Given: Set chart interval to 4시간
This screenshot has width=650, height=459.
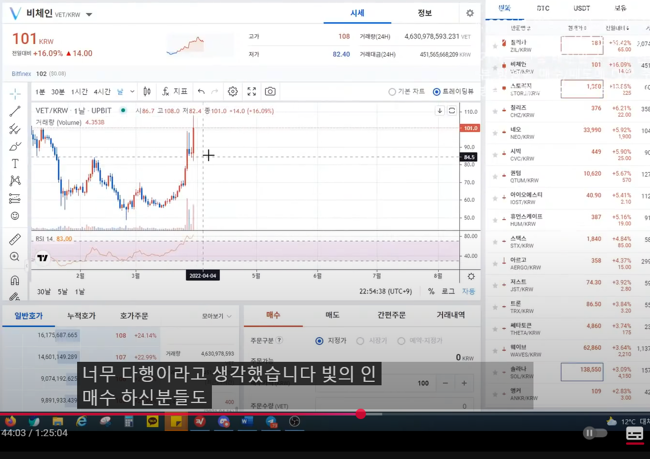Looking at the screenshot, I should pyautogui.click(x=102, y=91).
